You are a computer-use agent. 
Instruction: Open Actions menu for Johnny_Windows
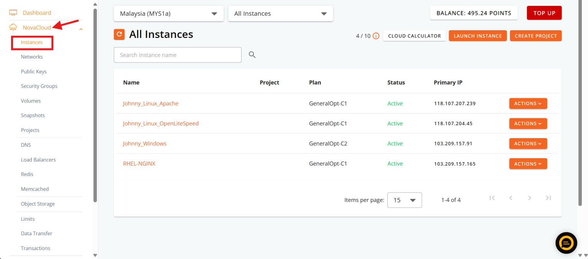[528, 143]
